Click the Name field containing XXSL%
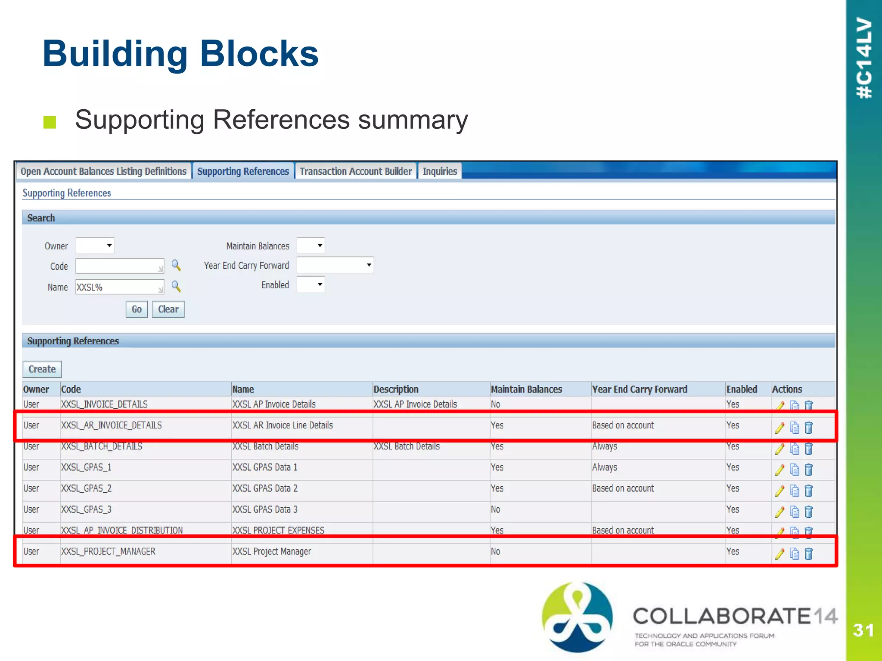This screenshot has width=882, height=661. (x=120, y=287)
